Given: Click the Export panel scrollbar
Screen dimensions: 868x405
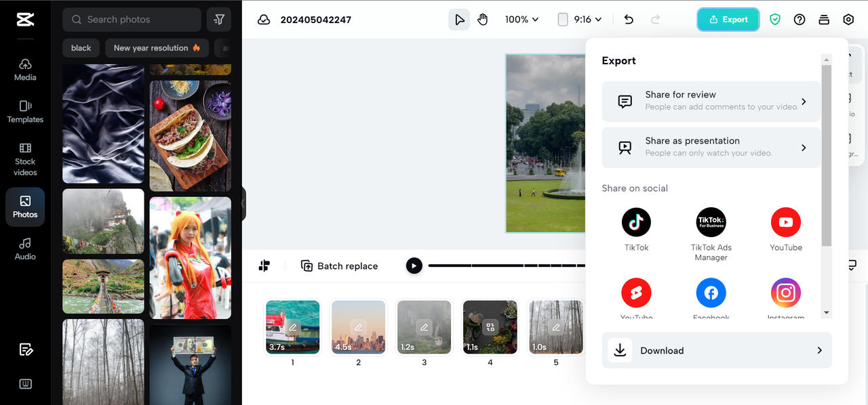Looking at the screenshot, I should (826, 155).
